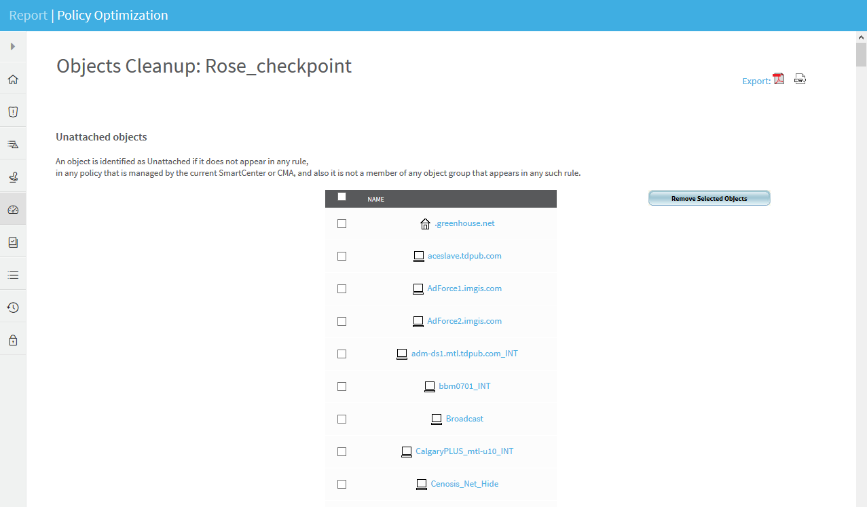Click the padlock icon in the sidebar
The height and width of the screenshot is (507, 867).
13,340
